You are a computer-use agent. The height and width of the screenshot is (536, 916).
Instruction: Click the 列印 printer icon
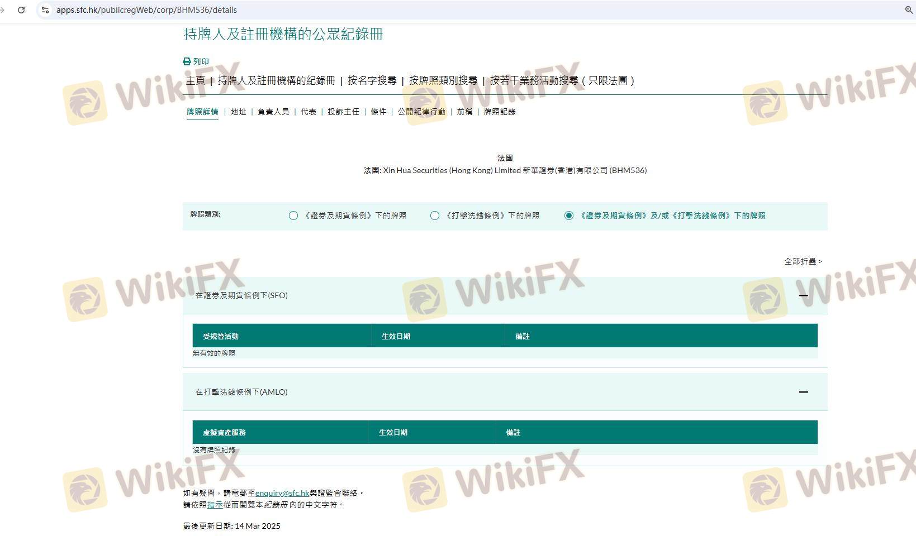pos(187,61)
